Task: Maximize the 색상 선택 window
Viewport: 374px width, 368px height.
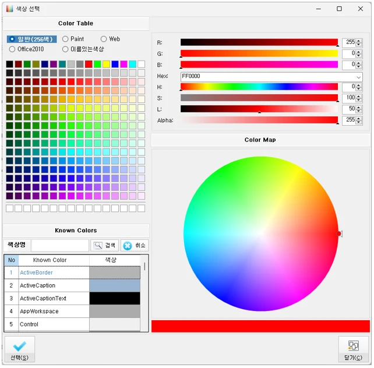Action: (339, 9)
